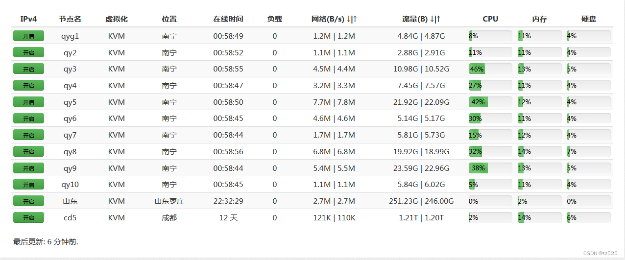Viewport: 625px width, 260px height.
Task: Click the qy9 CPU usage bar at 38%
Action: pos(490,168)
